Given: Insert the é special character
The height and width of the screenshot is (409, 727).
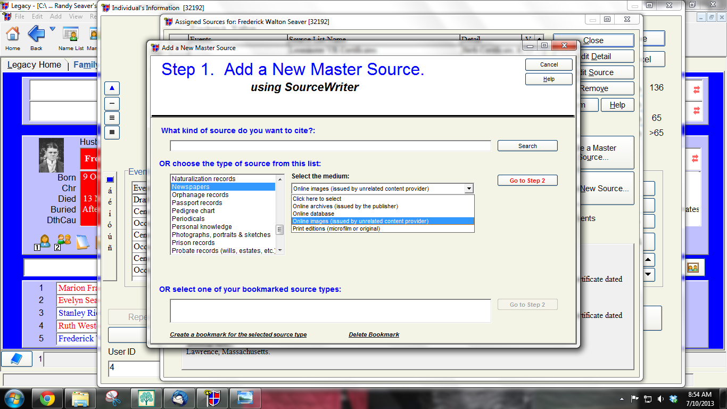Looking at the screenshot, I should tap(110, 202).
